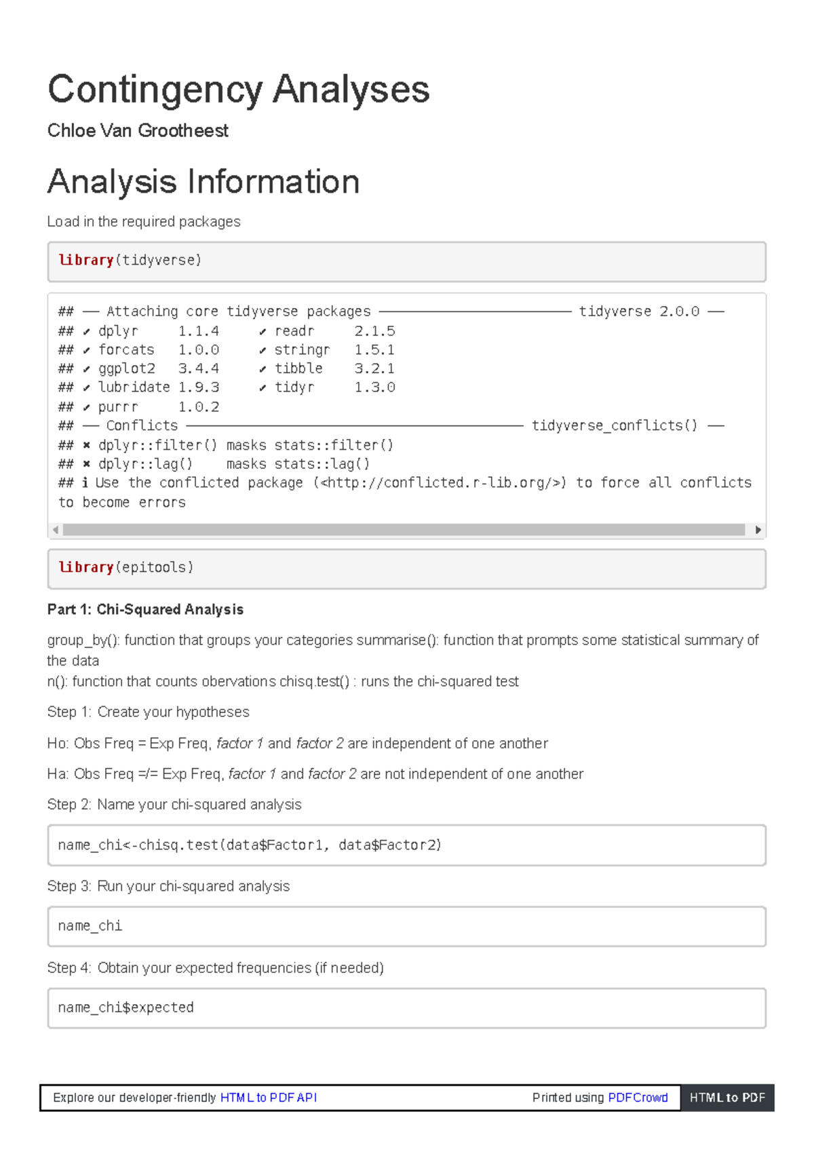This screenshot has height=1152, width=814.
Task: Click the readr 2.1.5 output entry
Action: pos(327,332)
